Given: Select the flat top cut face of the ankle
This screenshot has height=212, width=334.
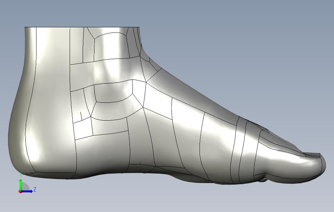Looking at the screenshot, I should (82, 27).
